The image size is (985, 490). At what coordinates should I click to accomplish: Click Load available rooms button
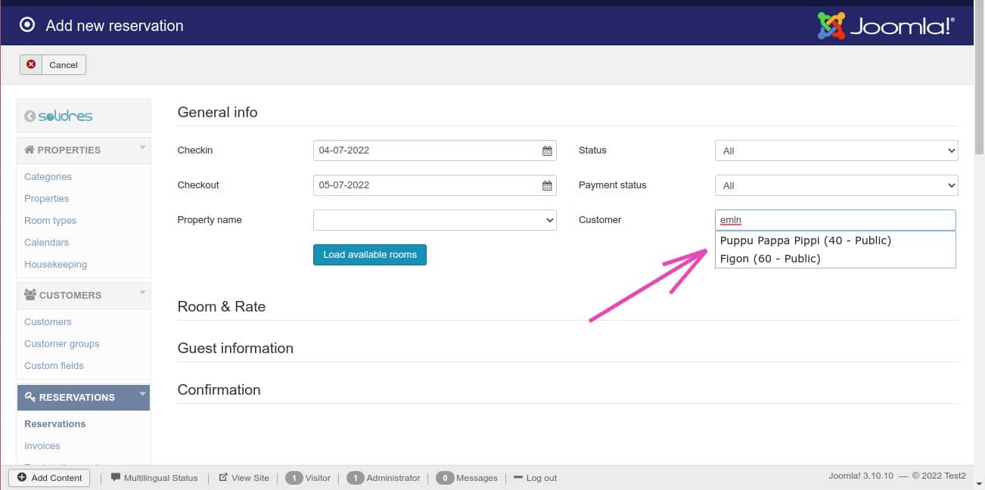[x=370, y=255]
